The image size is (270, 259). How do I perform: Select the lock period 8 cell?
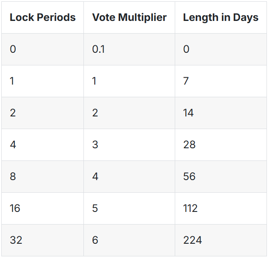[x=42, y=177]
